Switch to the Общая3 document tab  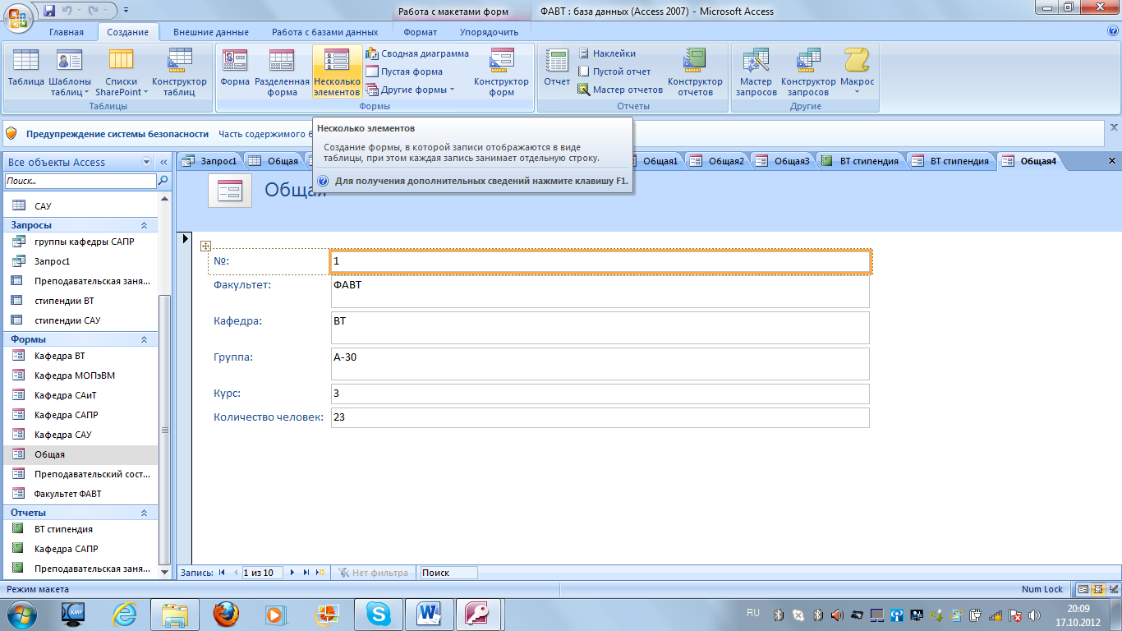784,161
